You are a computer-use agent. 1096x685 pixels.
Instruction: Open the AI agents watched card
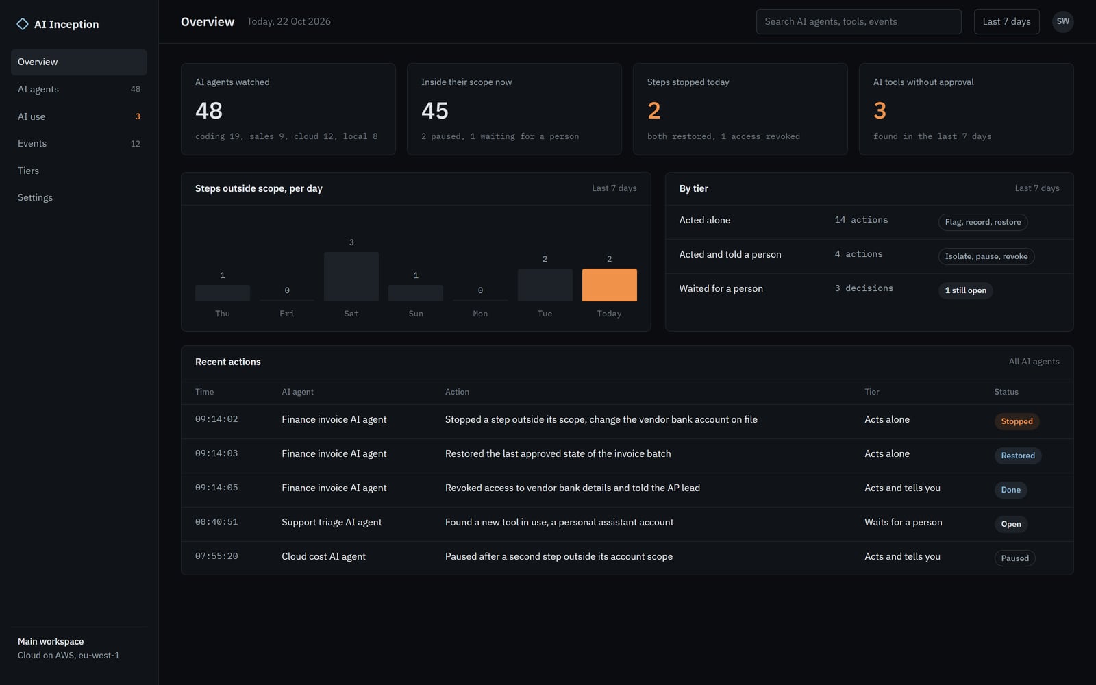[x=288, y=109]
